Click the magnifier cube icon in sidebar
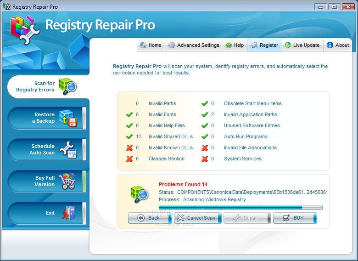358x261 pixels. (x=68, y=86)
